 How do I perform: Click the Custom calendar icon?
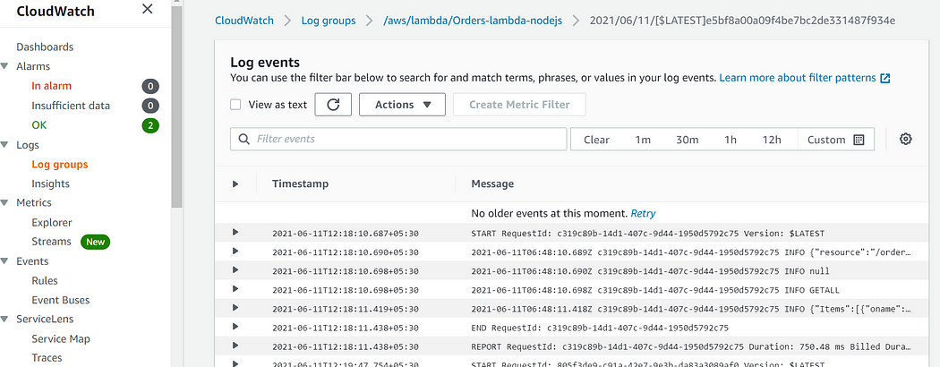tap(859, 140)
